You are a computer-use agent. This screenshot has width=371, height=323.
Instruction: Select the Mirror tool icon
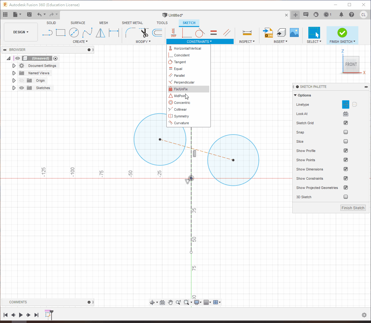pos(100,33)
